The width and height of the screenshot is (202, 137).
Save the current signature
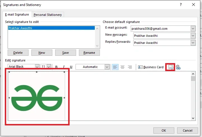pos(65,53)
